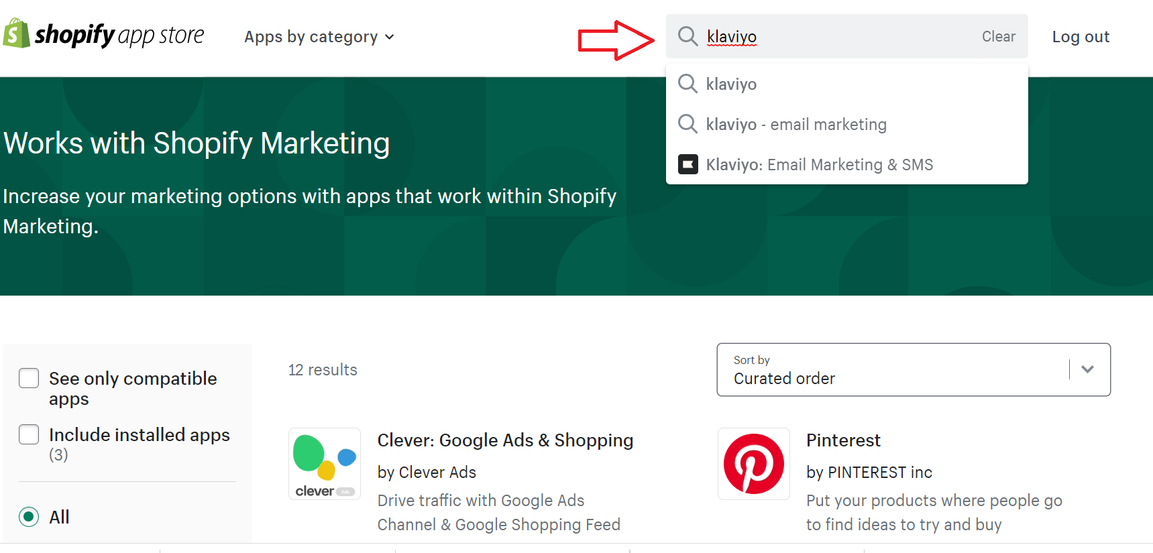Screen dimensions: 1153x553
Task: Click the chevron arrow in the Sort by box
Action: 1087,369
